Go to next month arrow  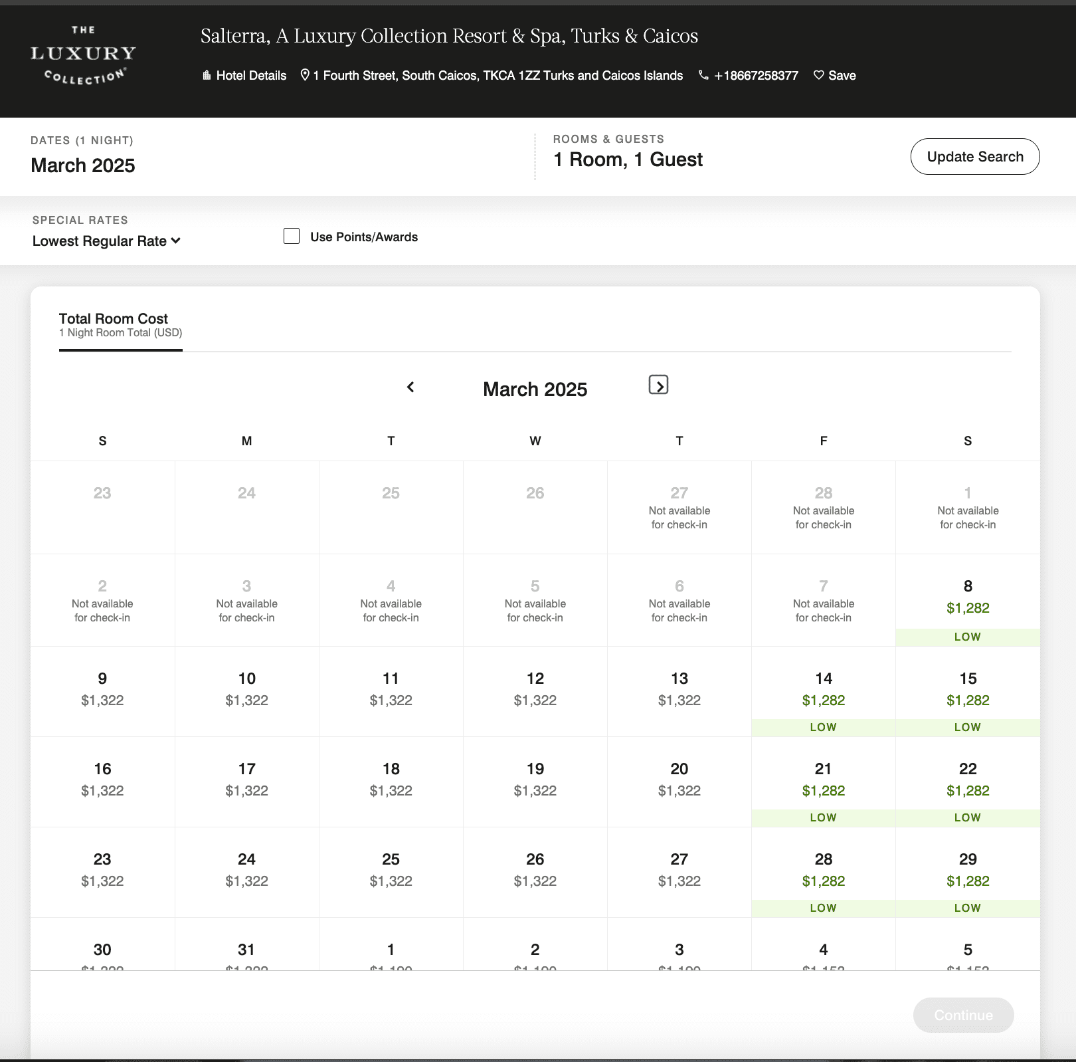point(658,385)
